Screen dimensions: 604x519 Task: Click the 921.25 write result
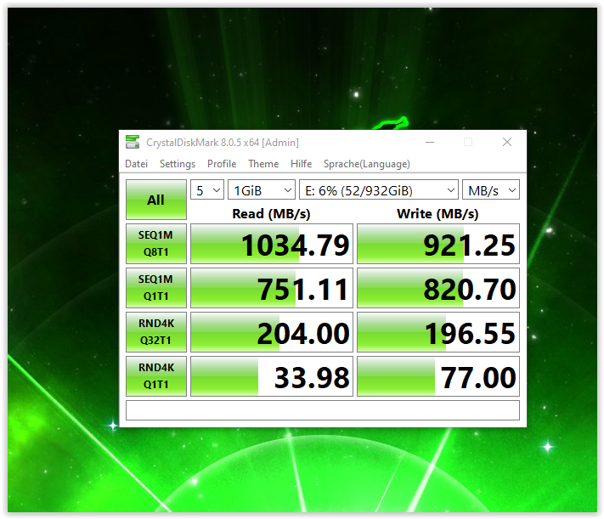[x=438, y=244]
